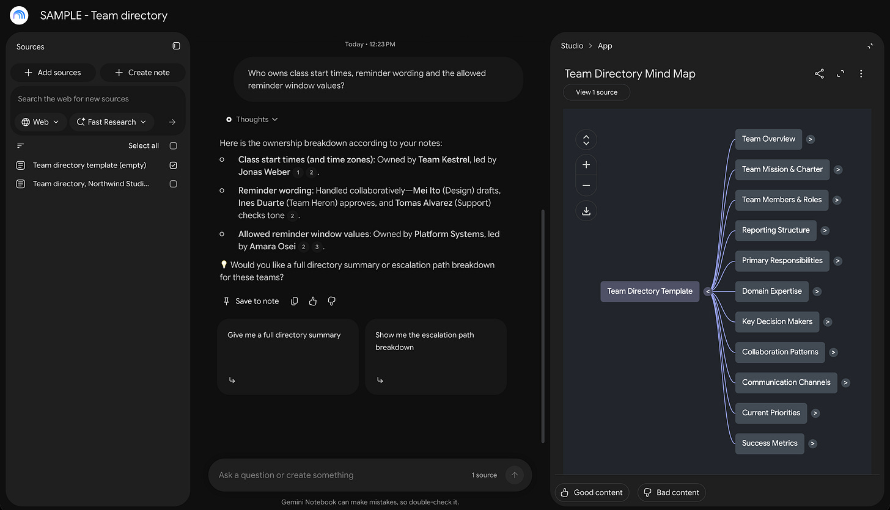
Task: Copy the chat response
Action: click(295, 301)
